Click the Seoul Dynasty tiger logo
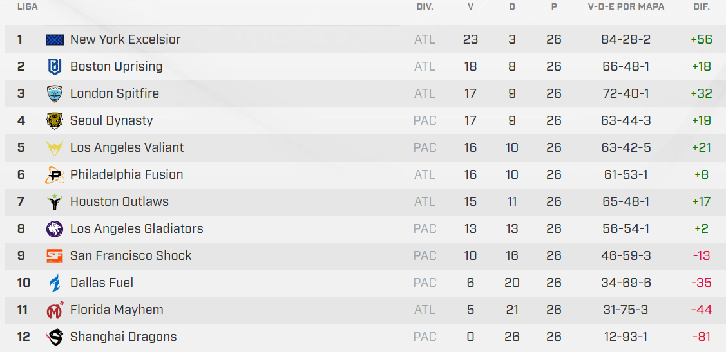Screen dimensions: 726x352 (55, 121)
